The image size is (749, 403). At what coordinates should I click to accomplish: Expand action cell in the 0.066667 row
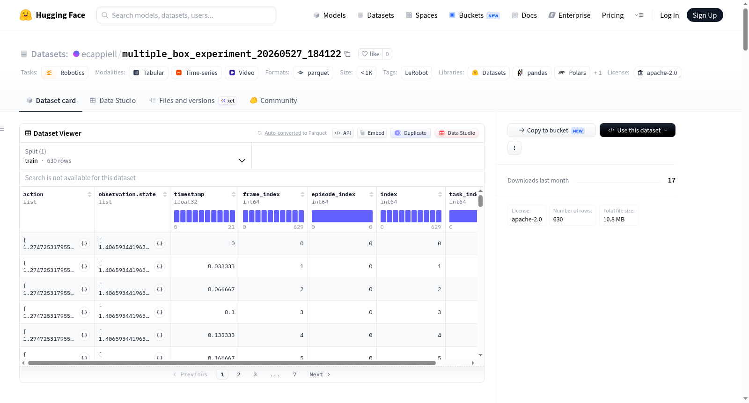click(84, 289)
